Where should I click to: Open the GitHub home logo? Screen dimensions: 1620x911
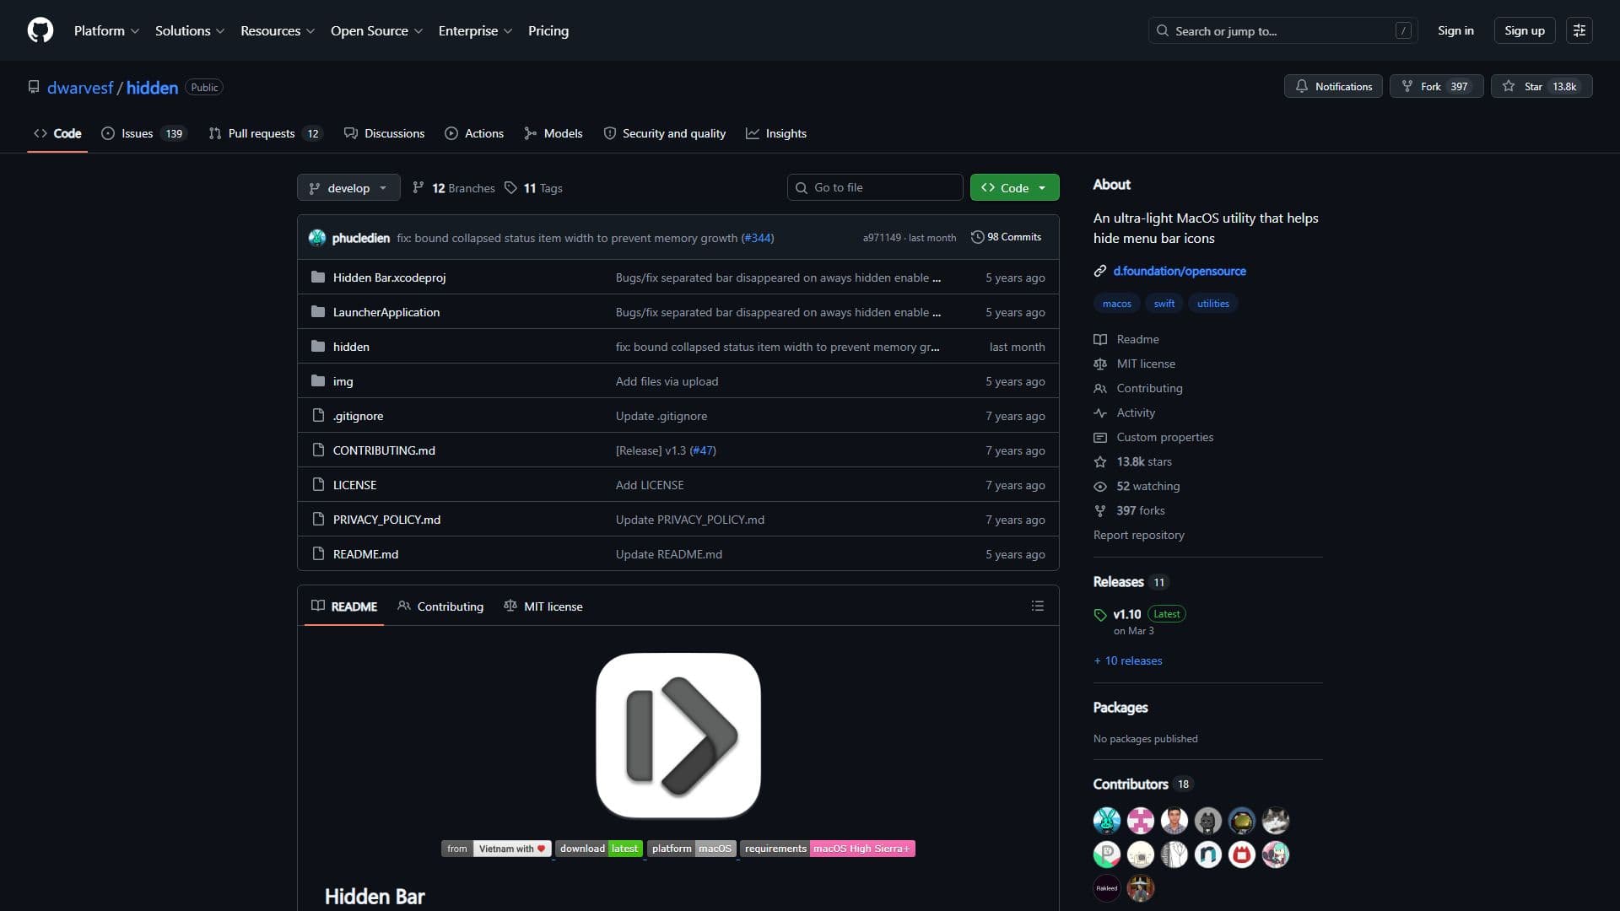[40, 30]
